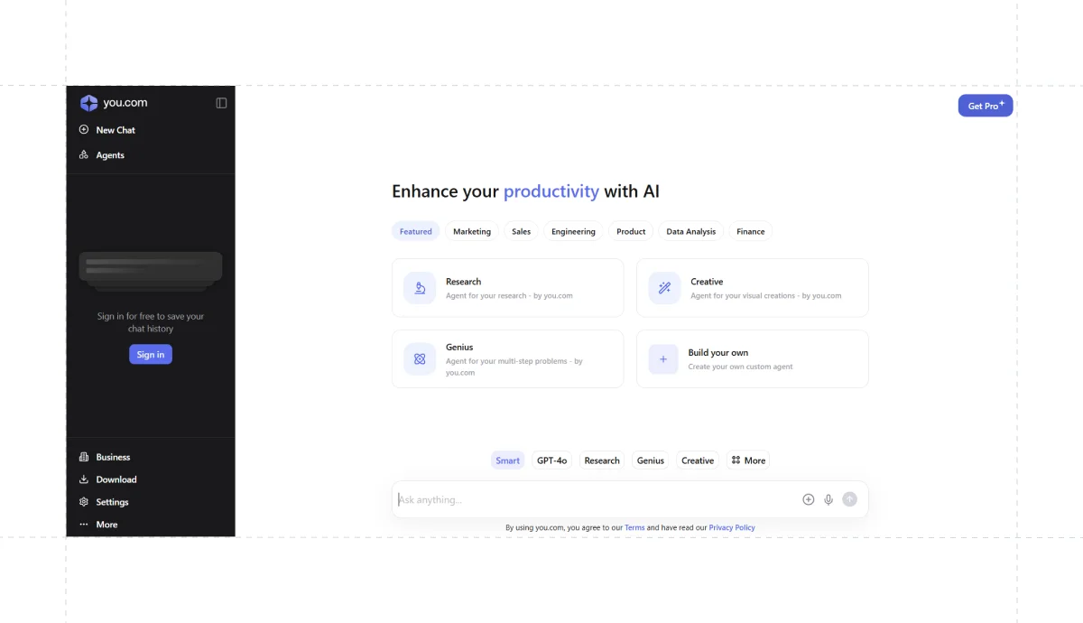
Task: Expand More options at sidebar bottom
Action: 106,525
